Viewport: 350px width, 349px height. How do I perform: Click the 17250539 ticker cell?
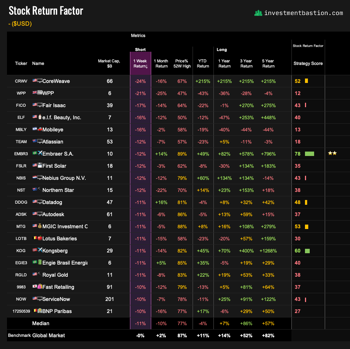click(21, 312)
